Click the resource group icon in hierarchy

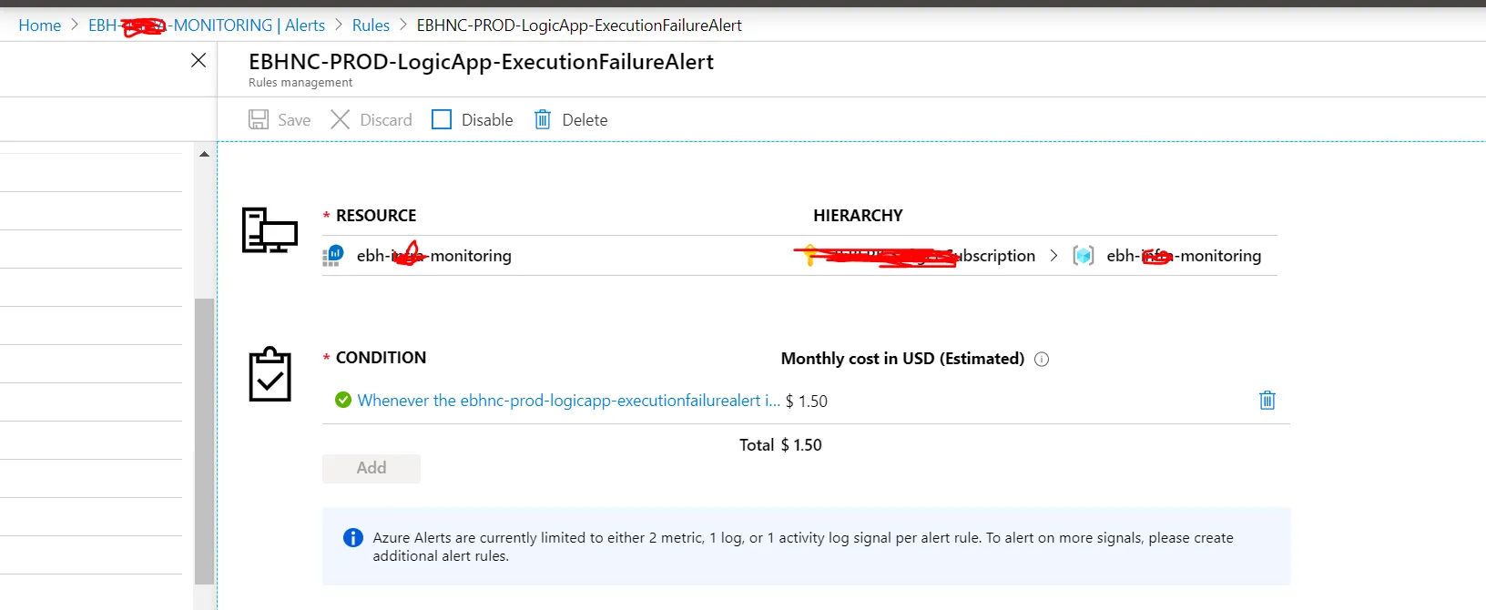pos(1084,256)
